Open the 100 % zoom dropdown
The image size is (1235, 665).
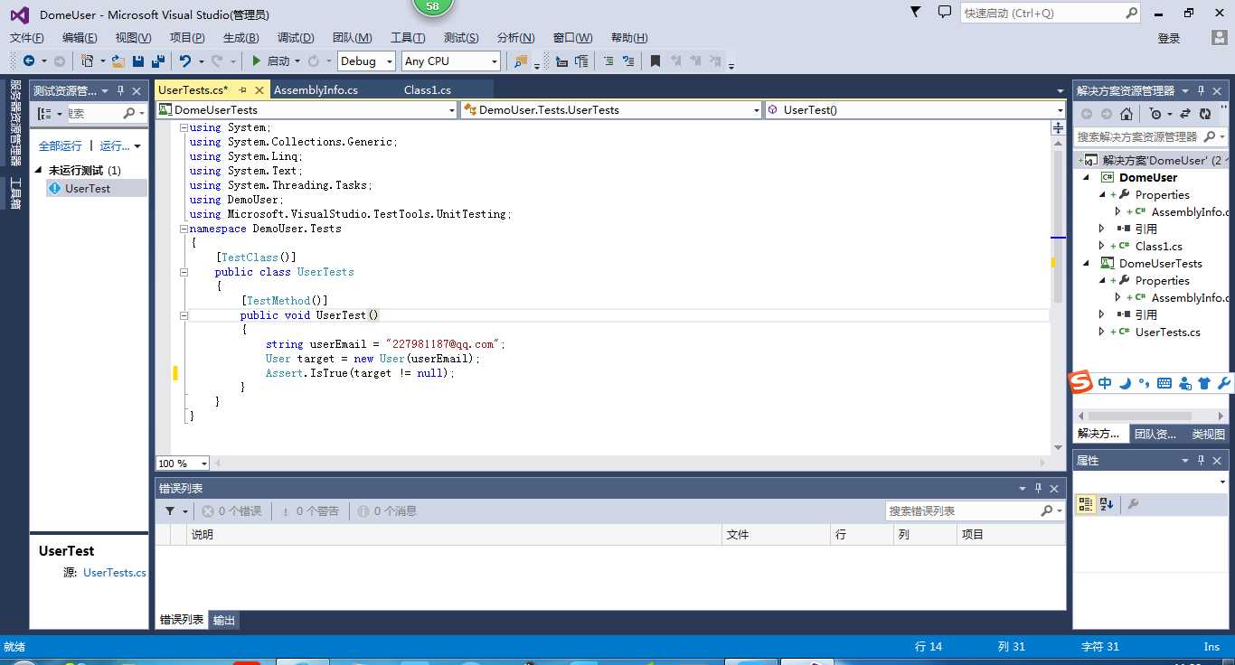(x=183, y=464)
